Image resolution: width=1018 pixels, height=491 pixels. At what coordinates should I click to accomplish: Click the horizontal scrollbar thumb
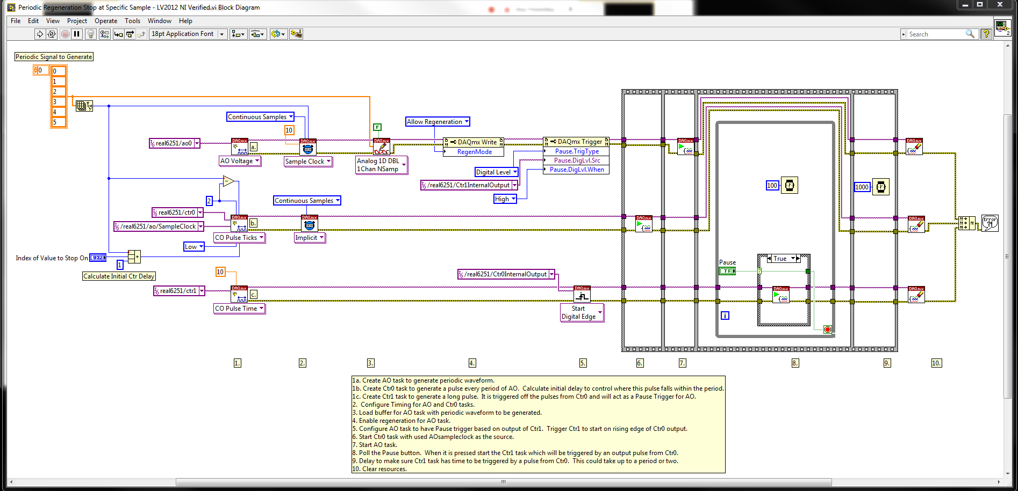click(x=504, y=482)
